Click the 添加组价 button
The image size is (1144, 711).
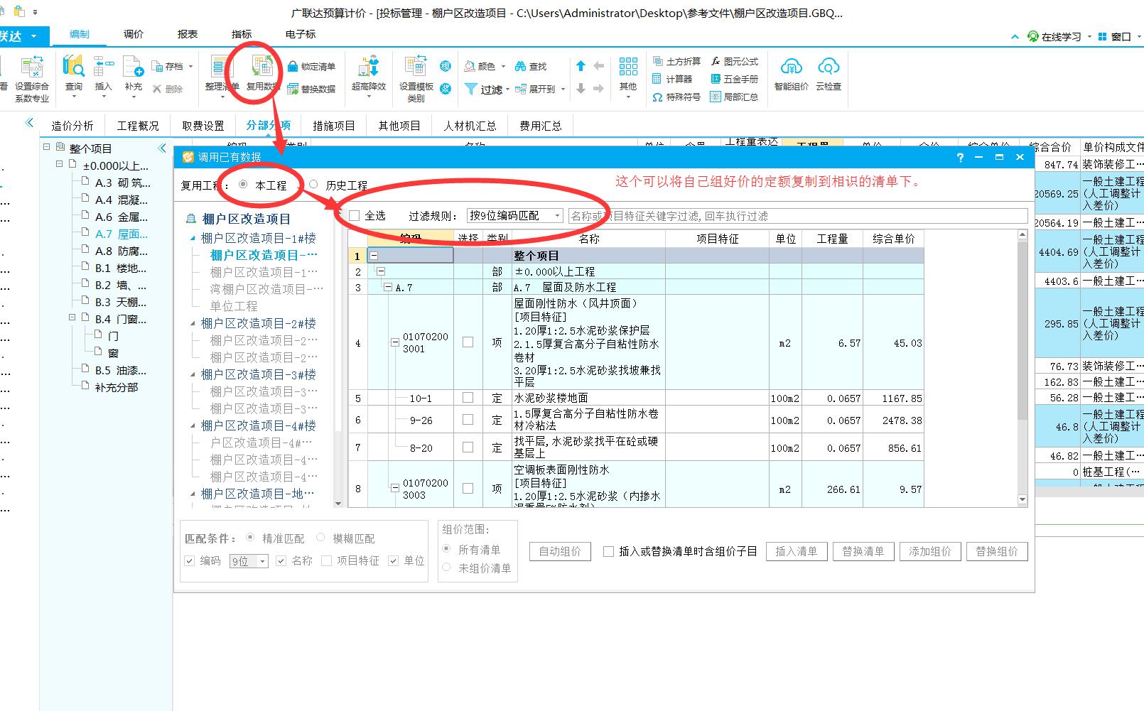point(930,551)
